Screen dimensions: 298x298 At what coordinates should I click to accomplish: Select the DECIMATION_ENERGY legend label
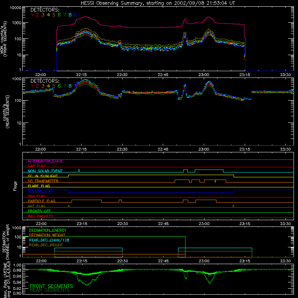(x=48, y=230)
